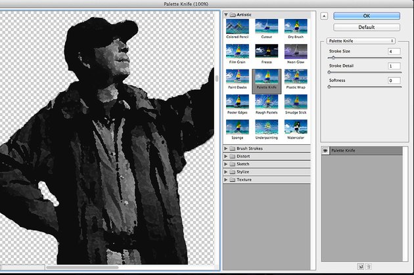Select the Watercolor filter thumbnail

click(296, 129)
